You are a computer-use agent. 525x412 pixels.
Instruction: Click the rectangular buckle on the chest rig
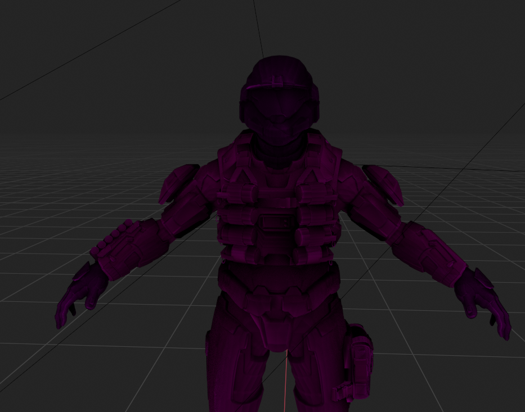276,223
